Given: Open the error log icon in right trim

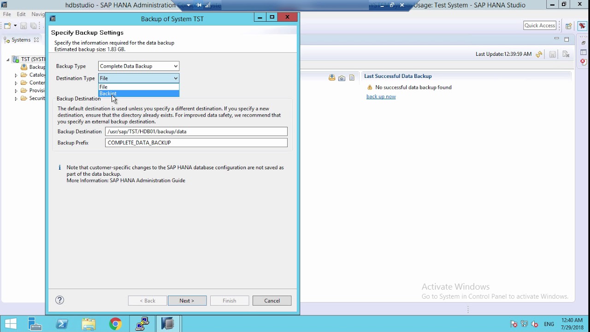Looking at the screenshot, I should point(583,62).
